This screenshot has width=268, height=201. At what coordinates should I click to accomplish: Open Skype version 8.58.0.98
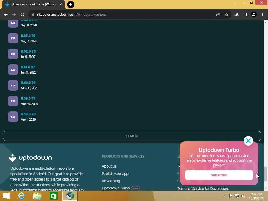click(28, 114)
